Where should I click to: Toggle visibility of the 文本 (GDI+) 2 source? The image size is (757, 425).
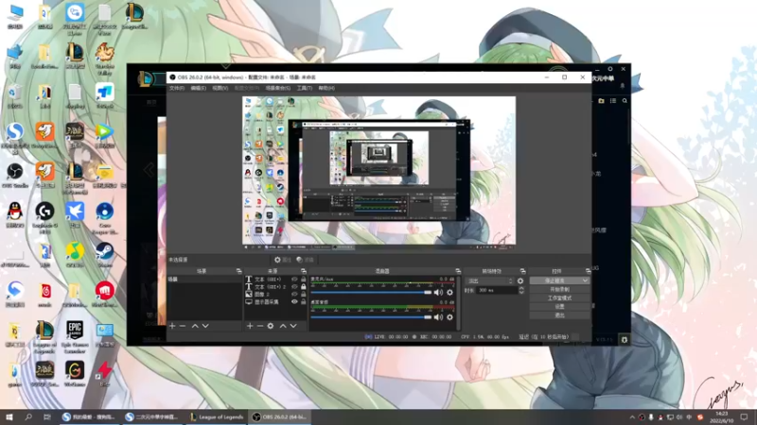point(294,287)
